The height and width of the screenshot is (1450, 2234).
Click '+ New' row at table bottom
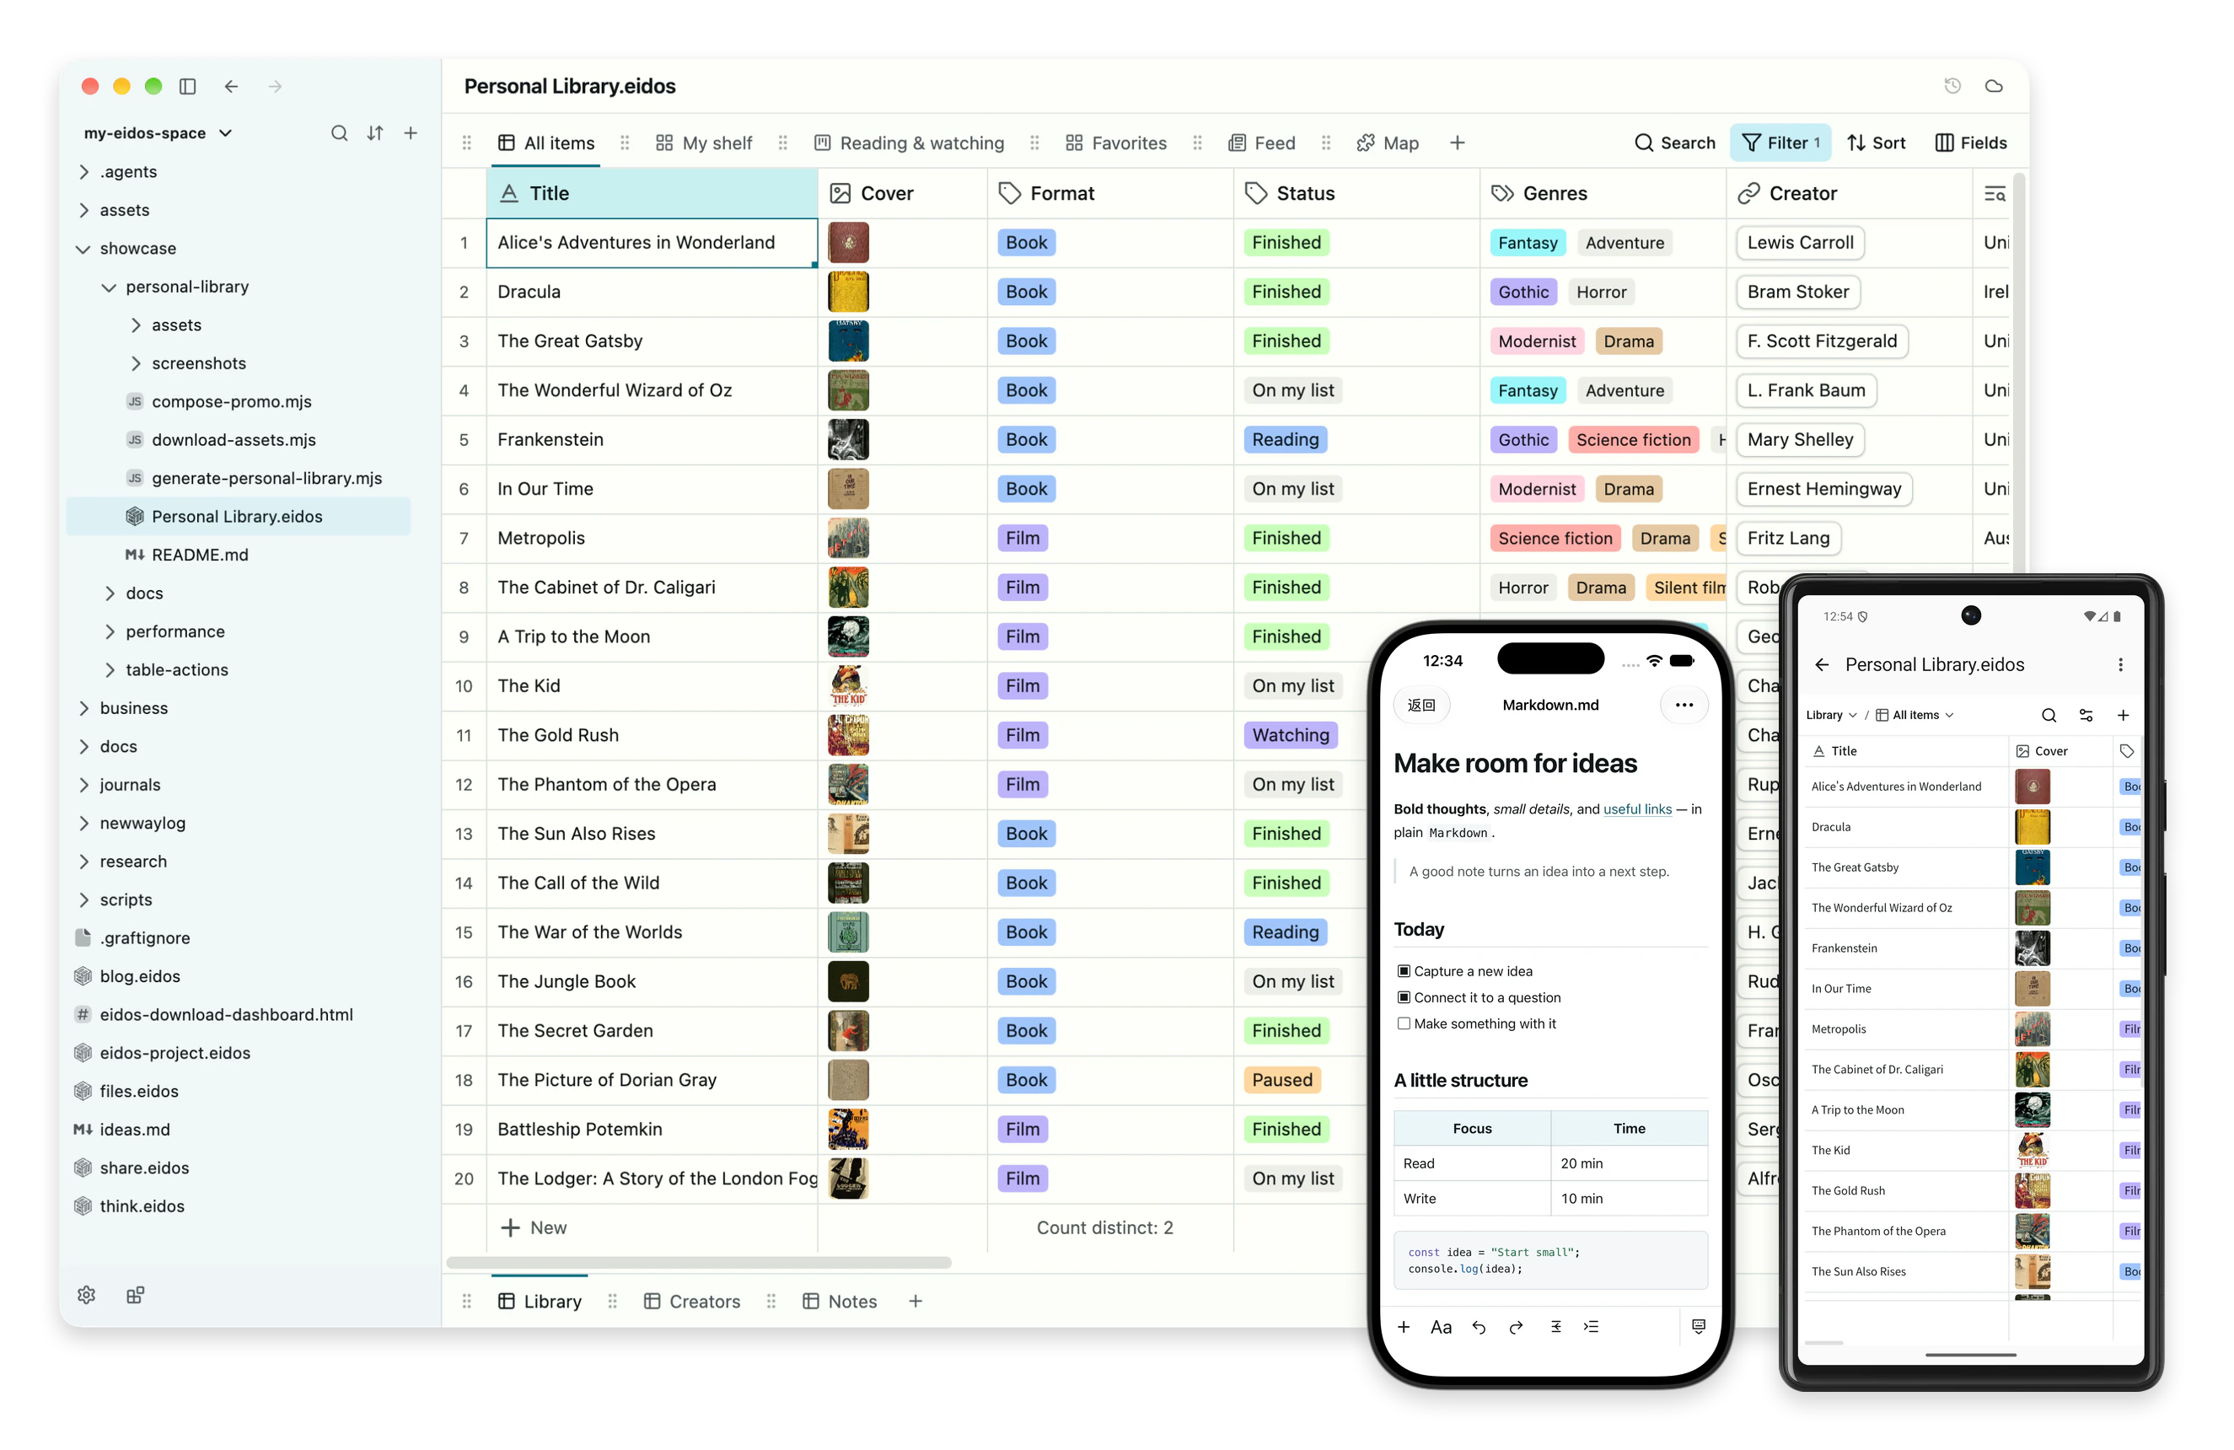point(533,1227)
